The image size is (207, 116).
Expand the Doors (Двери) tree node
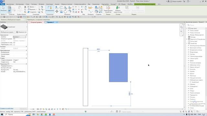click(189, 61)
